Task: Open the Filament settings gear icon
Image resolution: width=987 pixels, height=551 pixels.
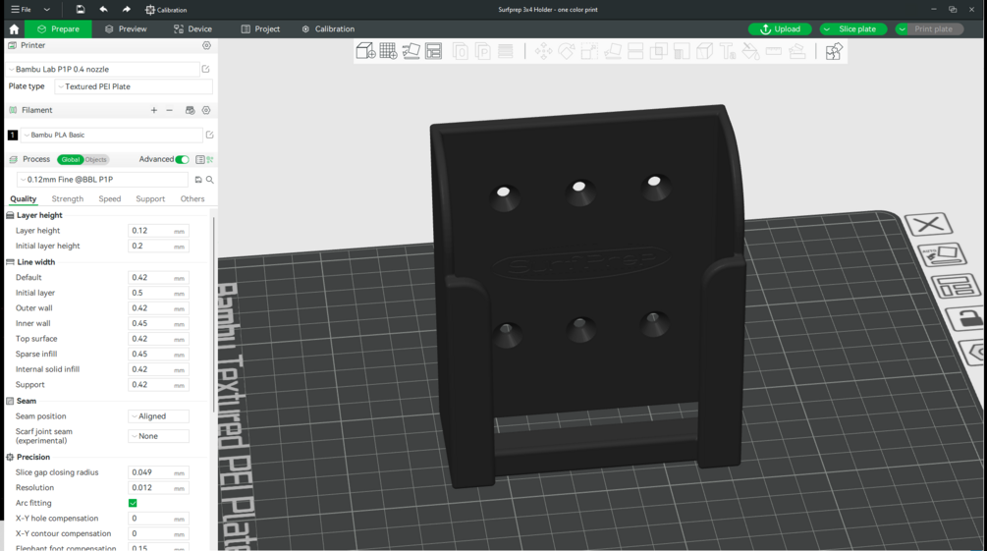Action: (x=206, y=110)
